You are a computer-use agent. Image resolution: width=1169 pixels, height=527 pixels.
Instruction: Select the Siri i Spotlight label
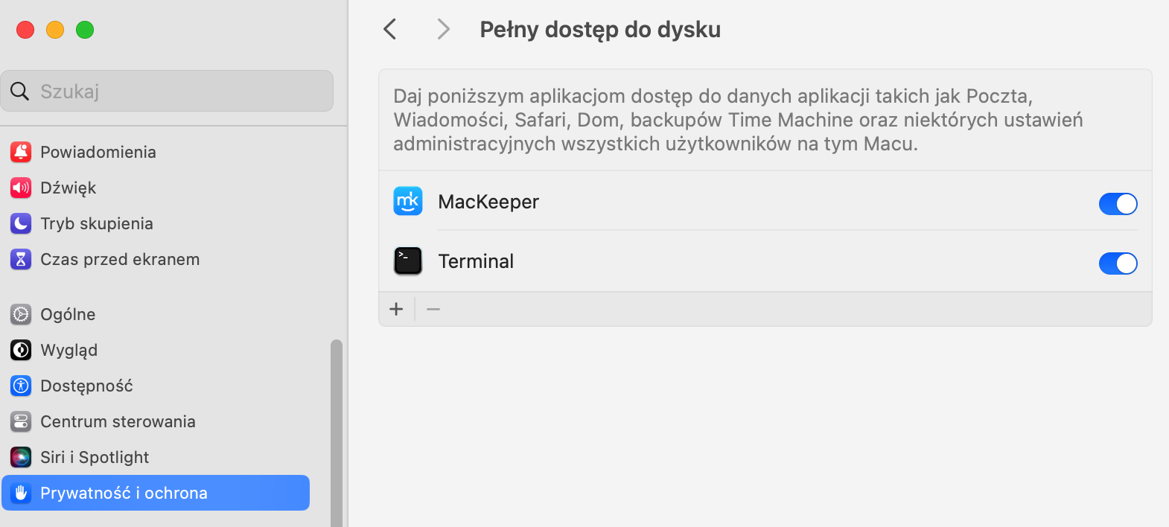[95, 458]
